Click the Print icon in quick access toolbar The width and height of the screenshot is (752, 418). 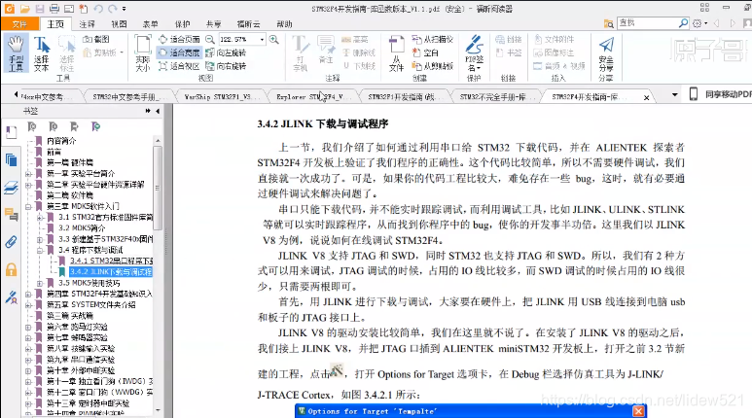point(54,8)
